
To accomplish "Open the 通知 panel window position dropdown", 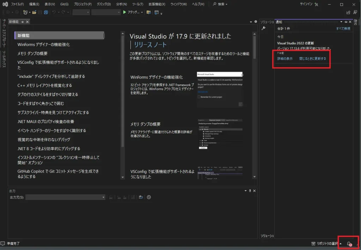I will point(341,22).
